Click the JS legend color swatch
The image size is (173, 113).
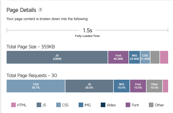click(39, 105)
